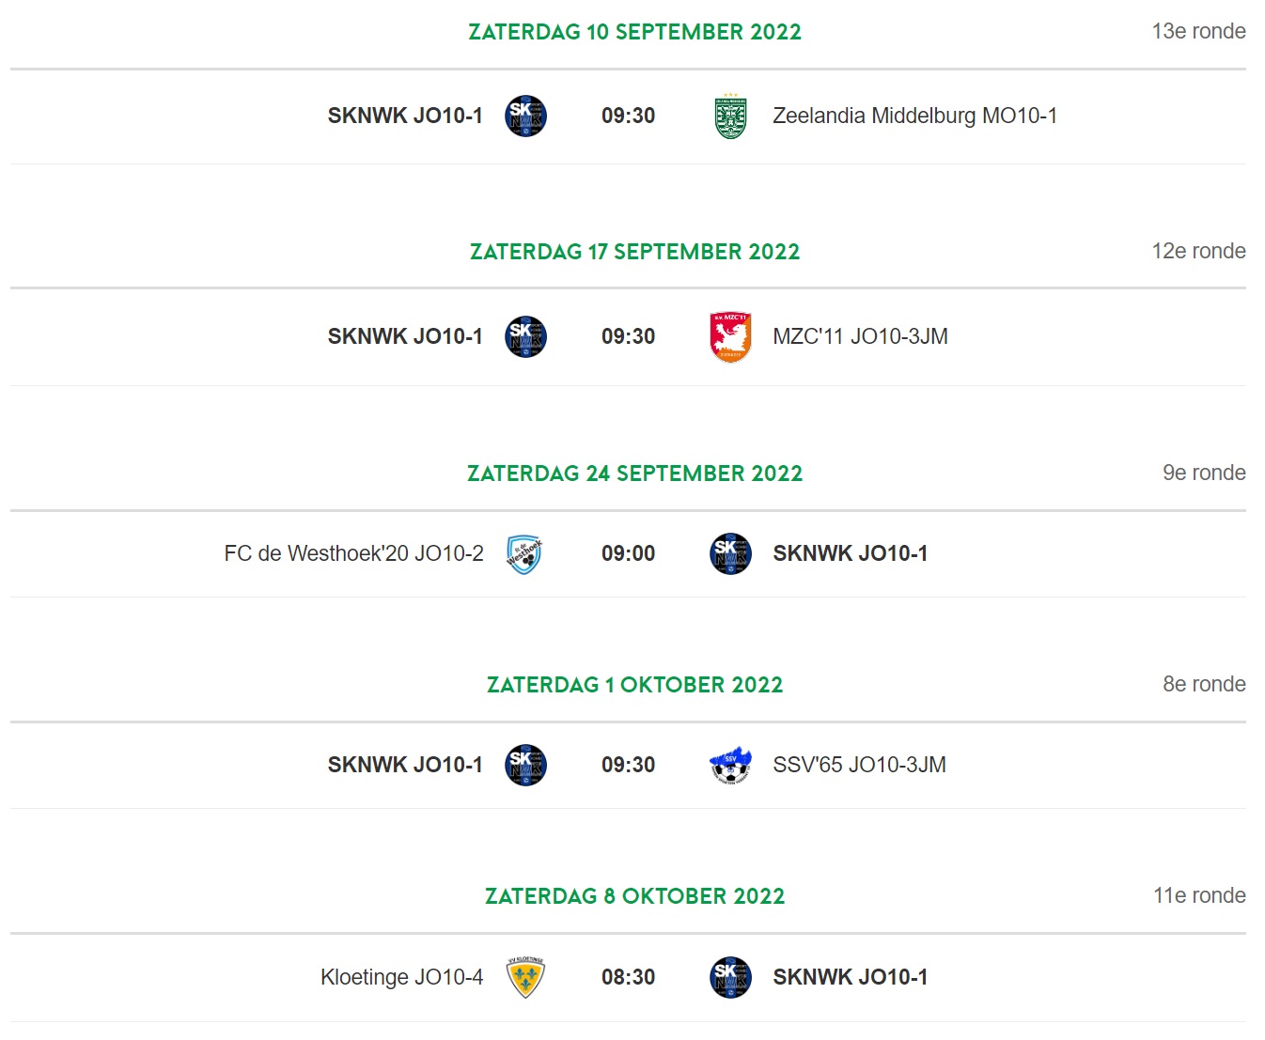The height and width of the screenshot is (1040, 1265).
Task: Click FC de Westhoek shield logo
Action: [x=524, y=554]
